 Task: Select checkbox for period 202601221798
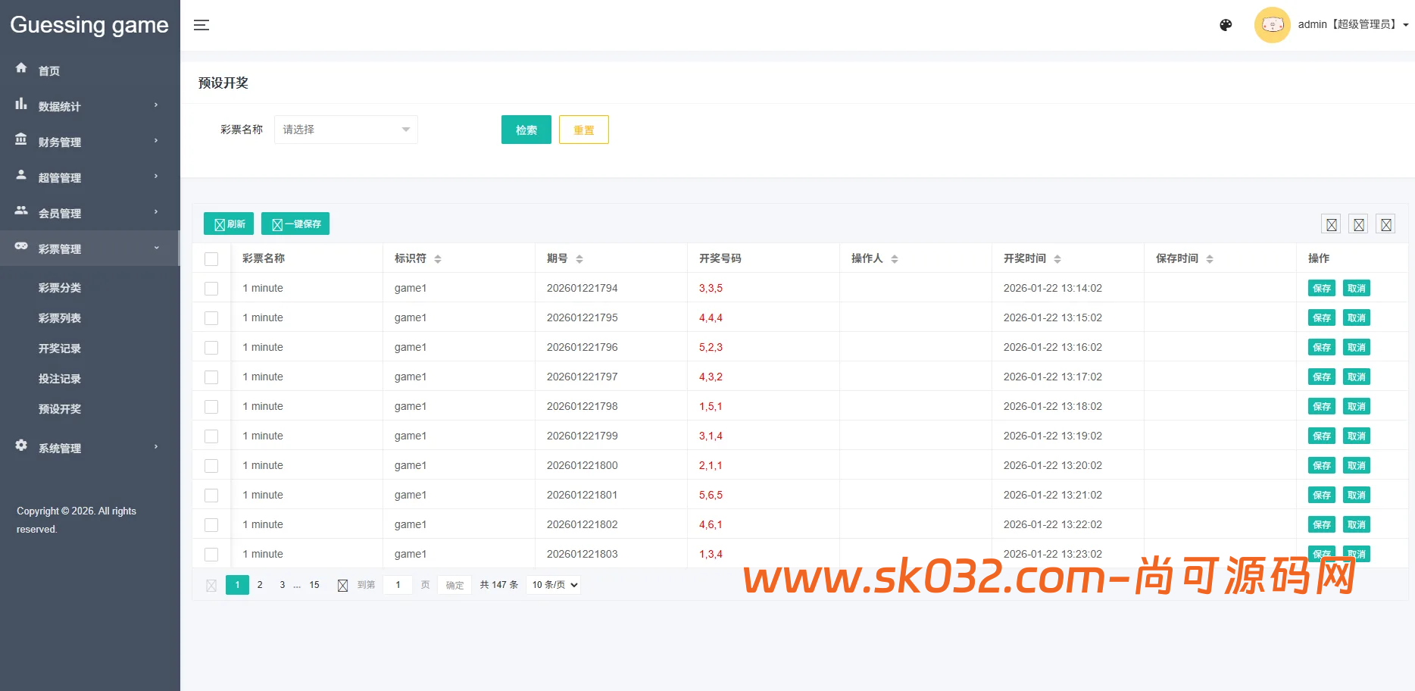pyautogui.click(x=211, y=407)
